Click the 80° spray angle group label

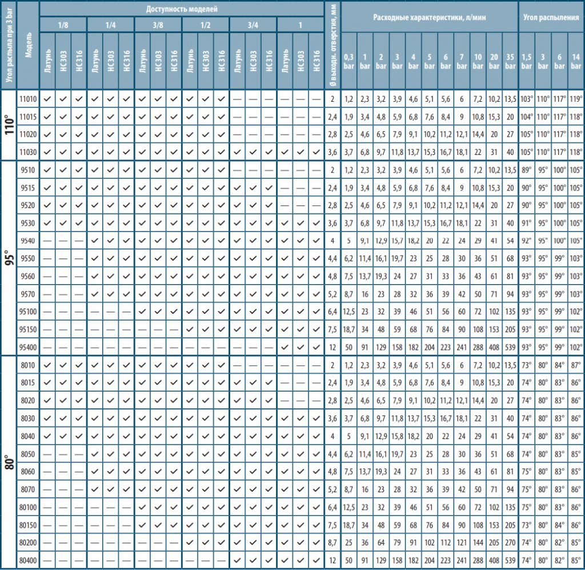coord(9,463)
